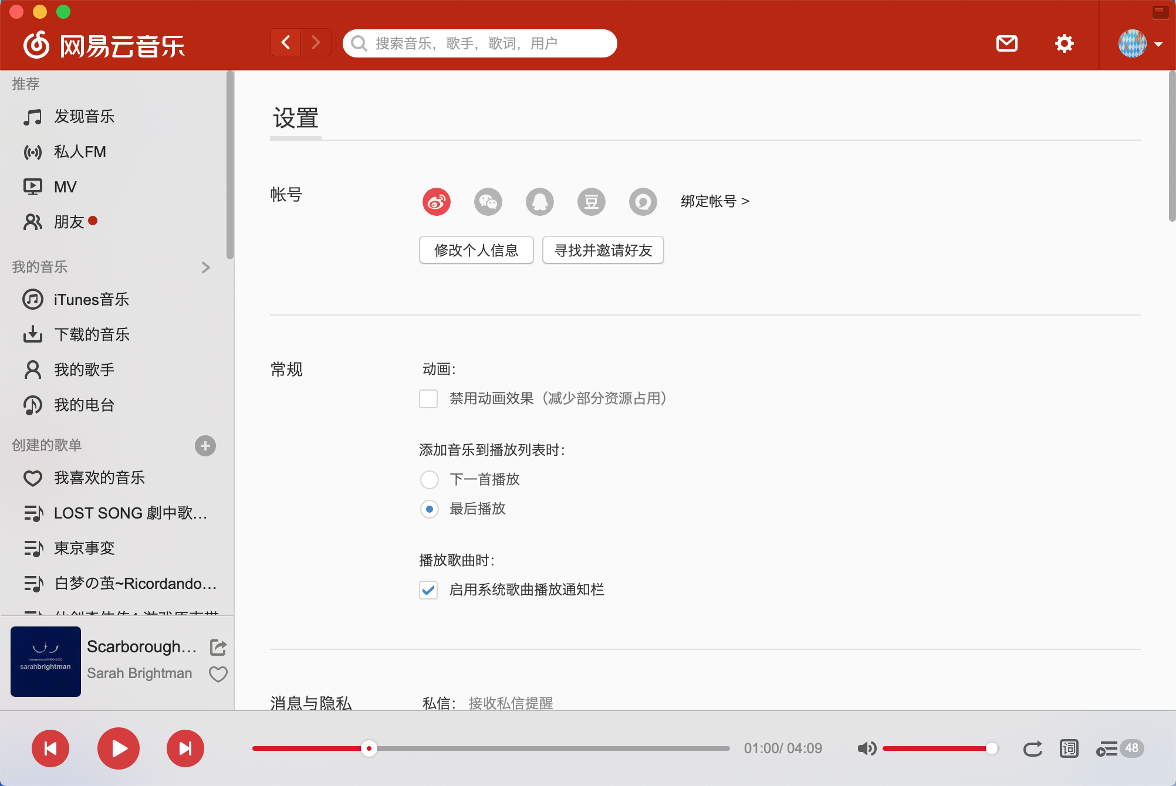Click the WeChat account binding icon

pos(488,202)
